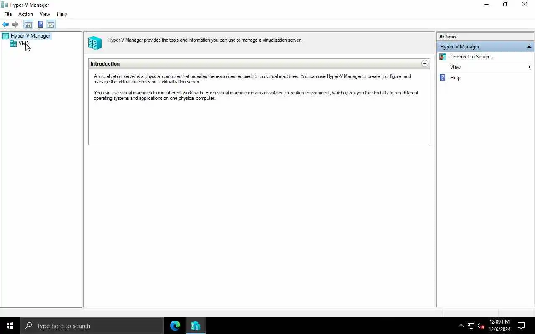Viewport: 535px width, 334px height.
Task: Click Connect to Server action
Action: 471,57
